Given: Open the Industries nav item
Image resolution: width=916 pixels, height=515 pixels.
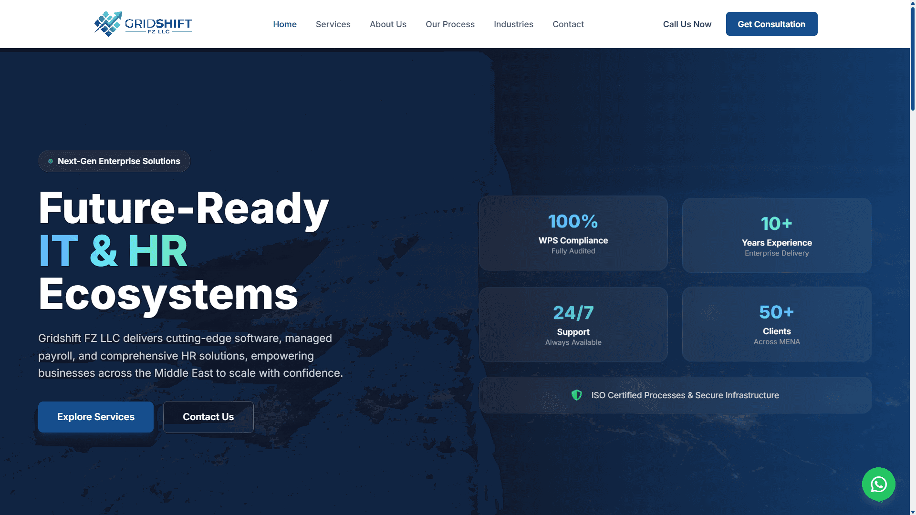Looking at the screenshot, I should pyautogui.click(x=513, y=24).
